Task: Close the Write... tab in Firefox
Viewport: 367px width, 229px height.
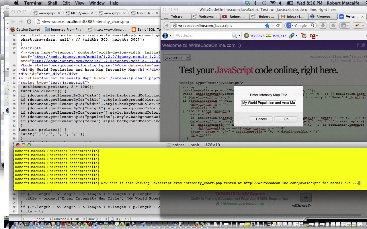Action: tap(362, 17)
